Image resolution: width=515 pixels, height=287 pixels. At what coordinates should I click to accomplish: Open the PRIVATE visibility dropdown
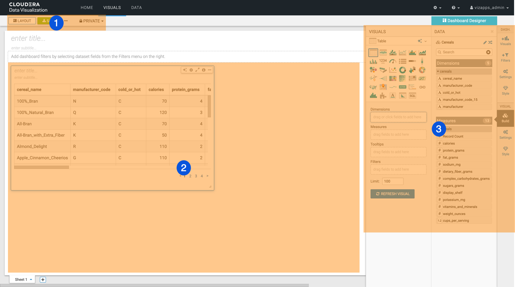tap(91, 21)
